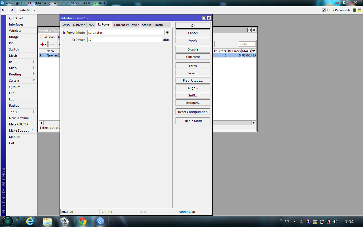Click the Redo arrow in the top toolbar
The image size is (363, 227).
click(x=11, y=10)
